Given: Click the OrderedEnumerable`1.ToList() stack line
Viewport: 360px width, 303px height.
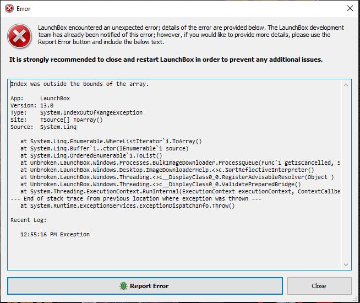Looking at the screenshot, I should tap(91, 155).
